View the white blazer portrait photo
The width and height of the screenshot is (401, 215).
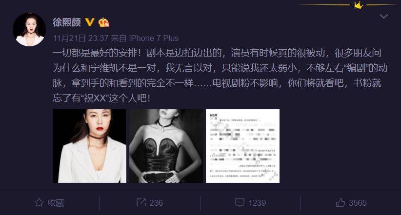click(x=89, y=146)
